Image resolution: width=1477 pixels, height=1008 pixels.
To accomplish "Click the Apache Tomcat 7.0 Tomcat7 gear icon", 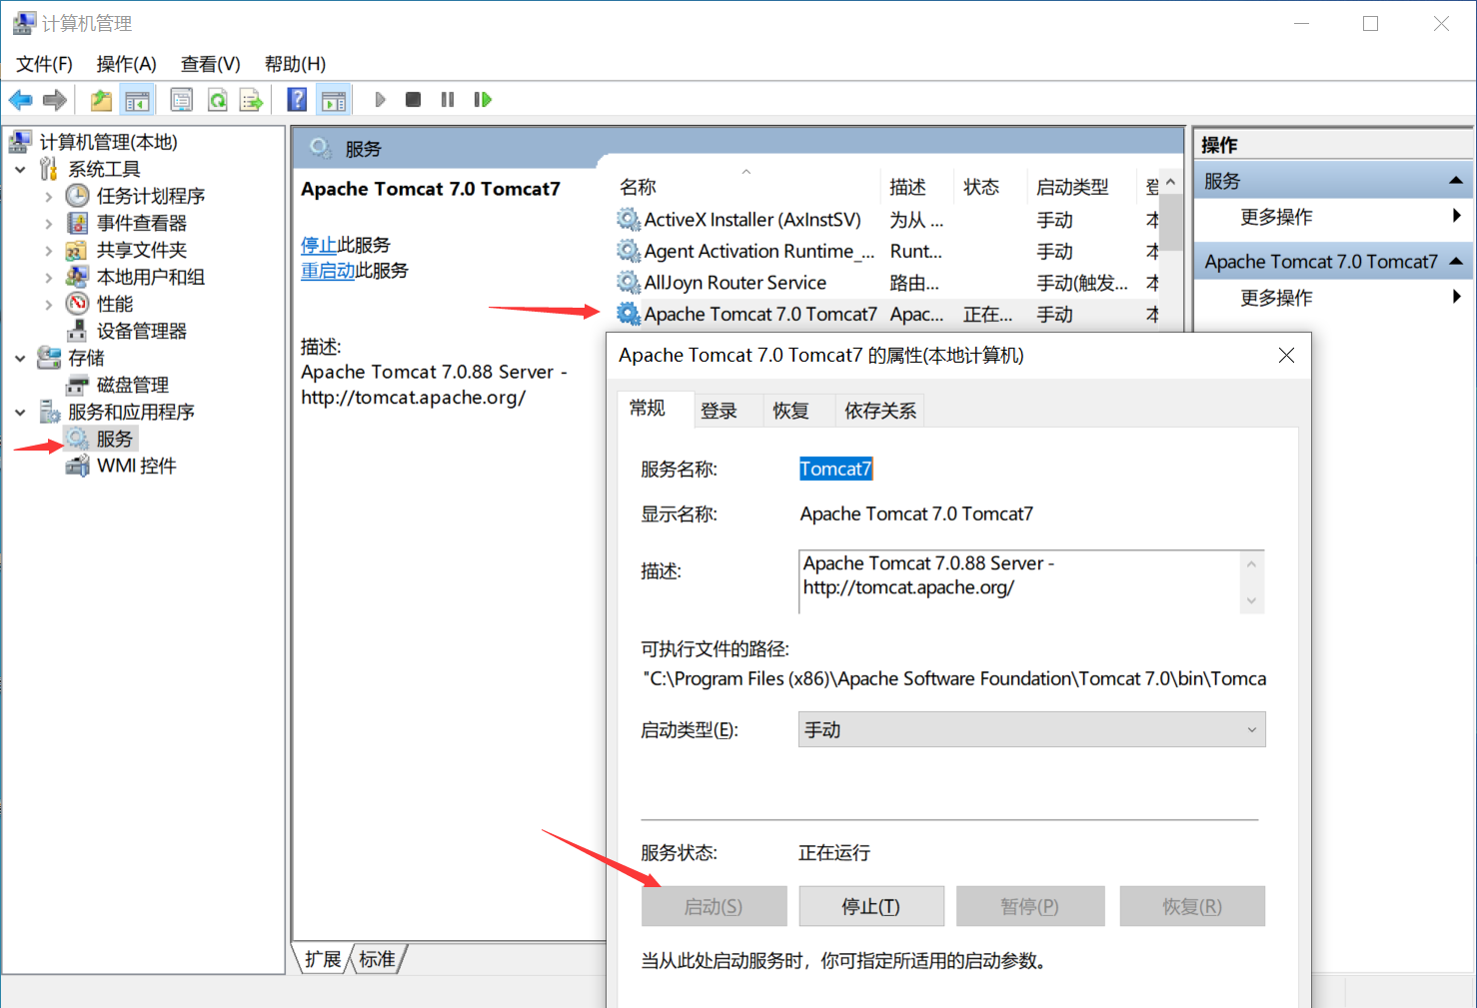I will click(x=629, y=314).
